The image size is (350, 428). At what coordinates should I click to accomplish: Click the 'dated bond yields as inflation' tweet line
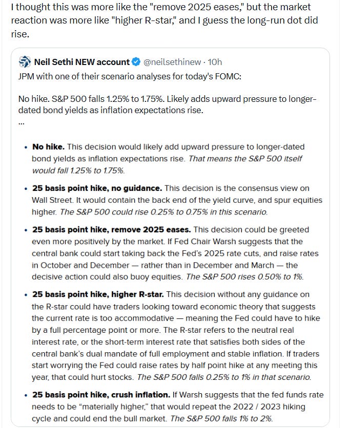pyautogui.click(x=111, y=110)
